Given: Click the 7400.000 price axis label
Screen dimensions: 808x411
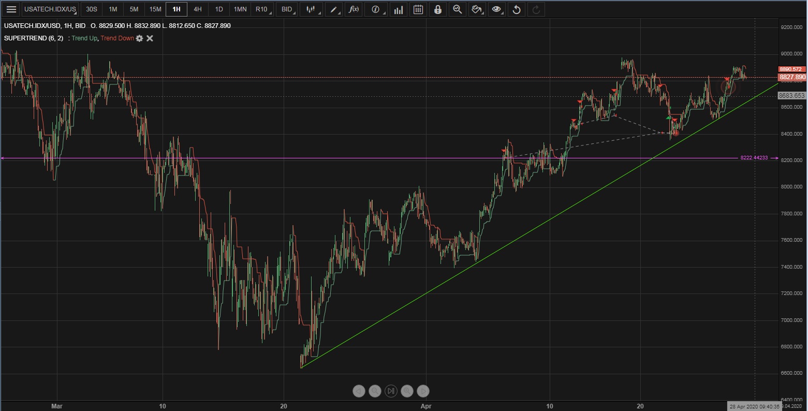Looking at the screenshot, I should [x=792, y=267].
